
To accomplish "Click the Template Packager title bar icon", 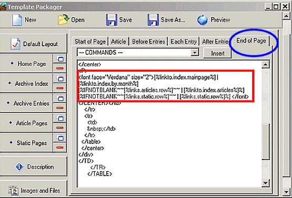I will pos(3,7).
